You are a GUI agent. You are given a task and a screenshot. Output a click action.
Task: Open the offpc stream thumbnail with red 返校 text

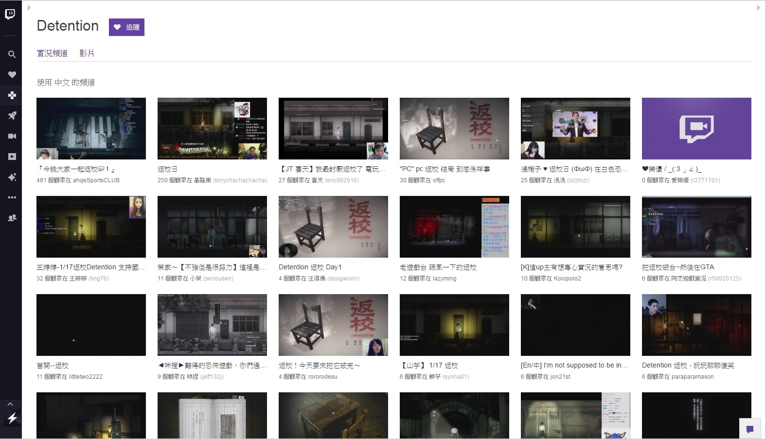tap(454, 128)
